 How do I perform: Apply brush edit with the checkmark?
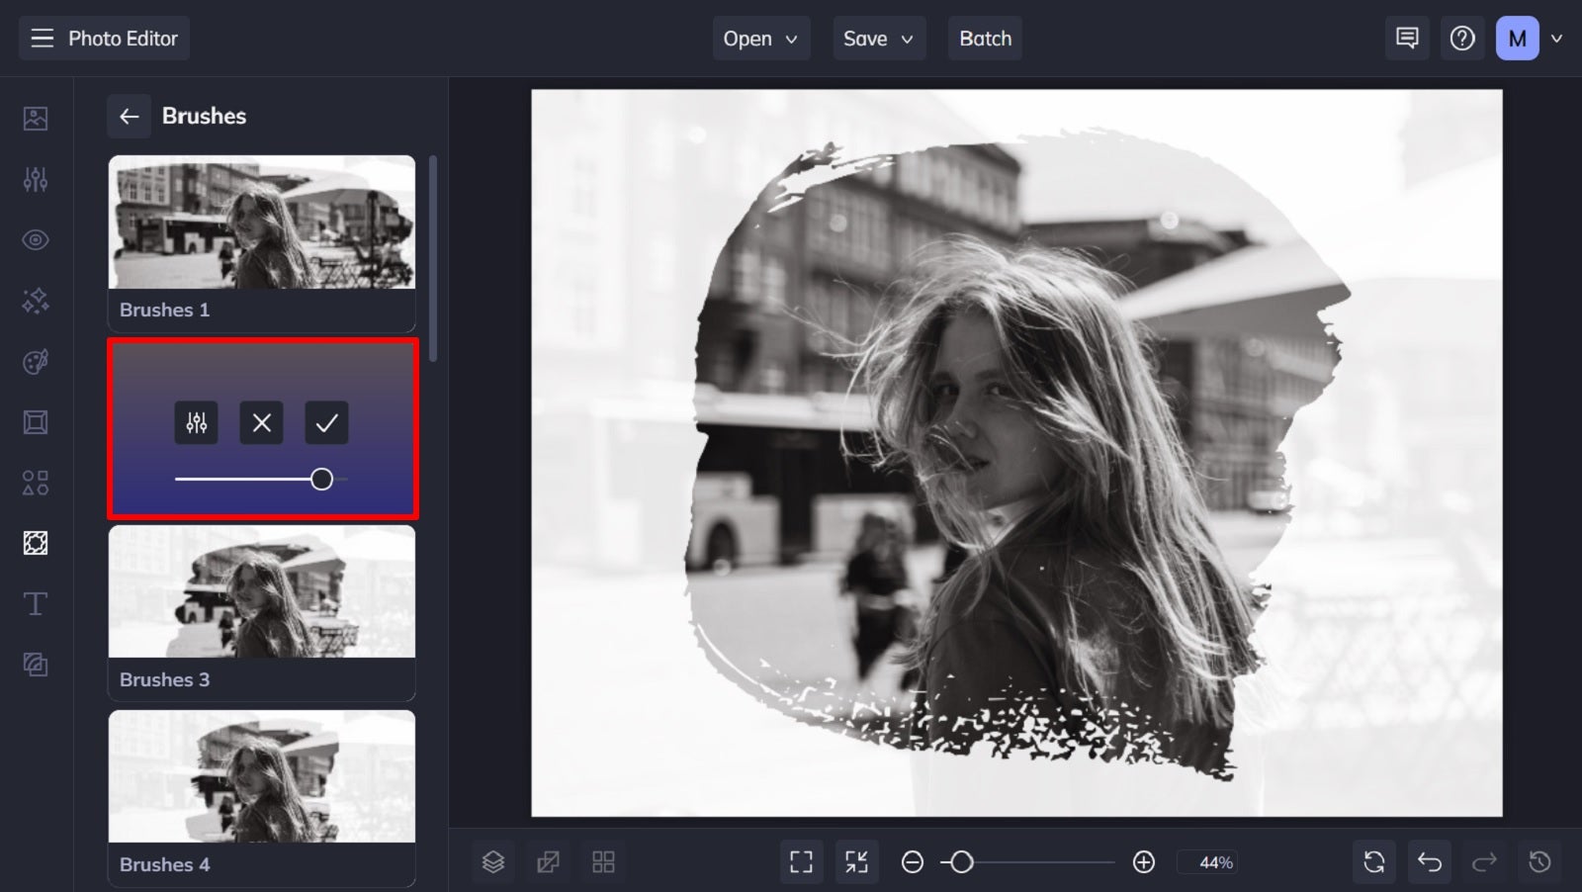click(326, 422)
